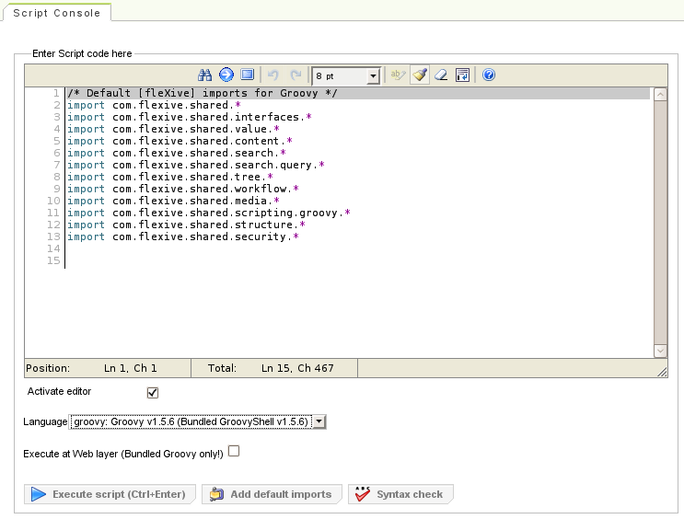Click the eraser reset highlight icon
684x519 pixels.
(x=441, y=75)
